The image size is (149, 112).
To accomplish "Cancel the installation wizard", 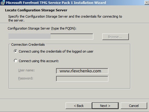I will [x=134, y=106].
